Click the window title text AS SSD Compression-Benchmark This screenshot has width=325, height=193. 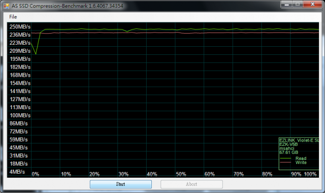67,6
